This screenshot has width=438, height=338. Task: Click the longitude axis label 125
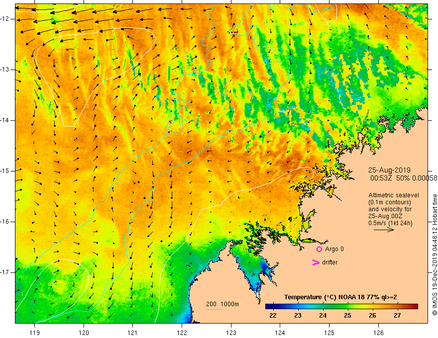click(x=329, y=333)
